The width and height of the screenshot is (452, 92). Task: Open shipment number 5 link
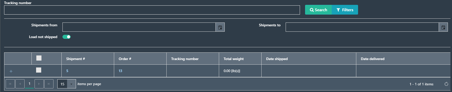(67, 71)
